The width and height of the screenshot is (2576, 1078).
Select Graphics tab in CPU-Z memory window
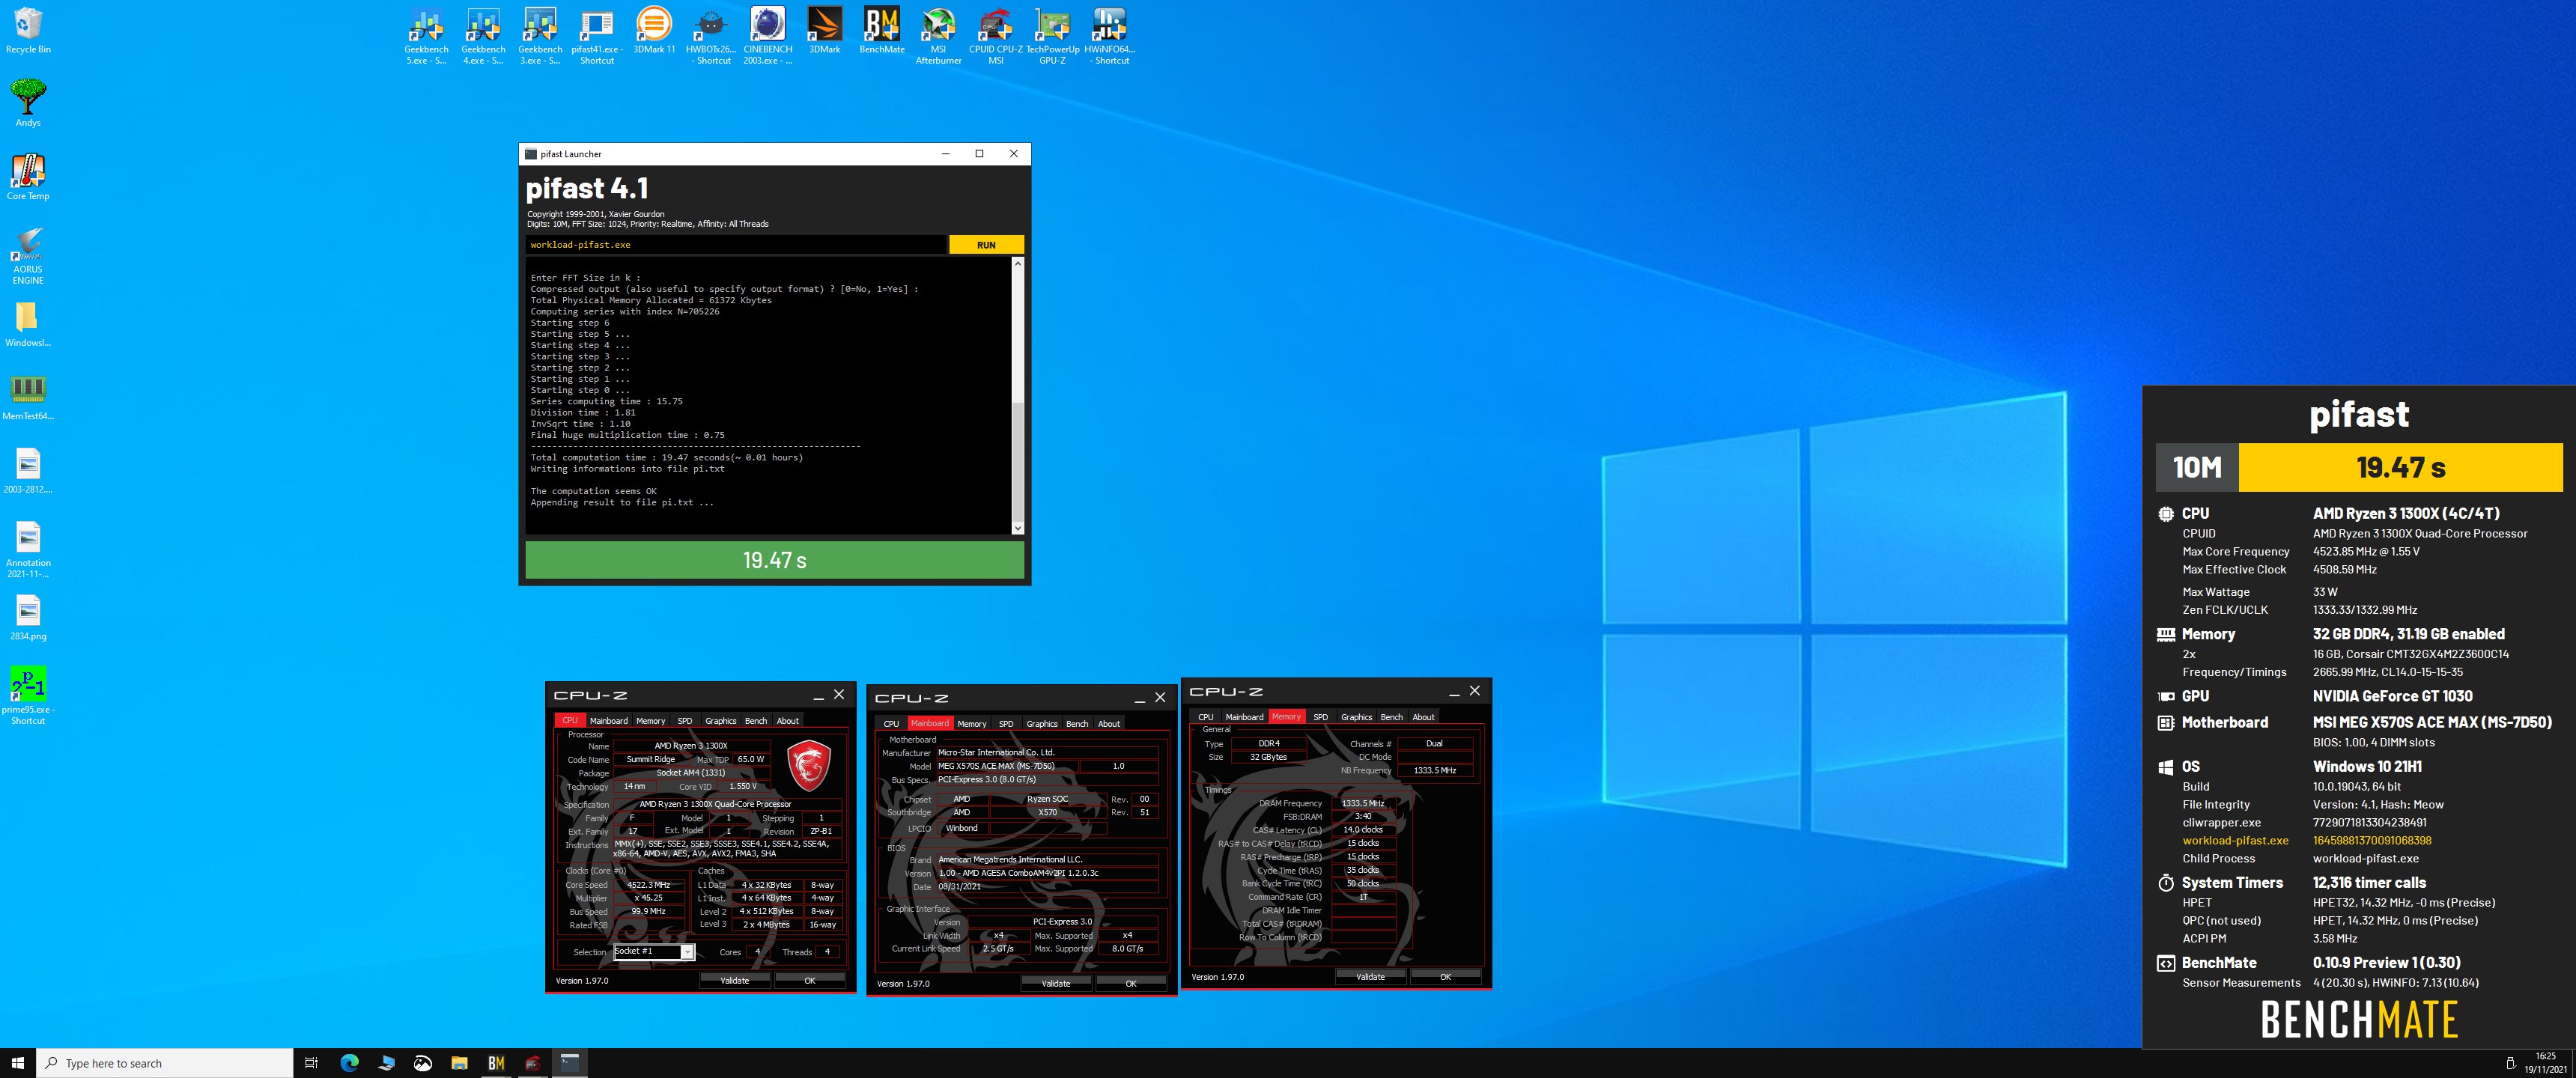[x=1356, y=717]
